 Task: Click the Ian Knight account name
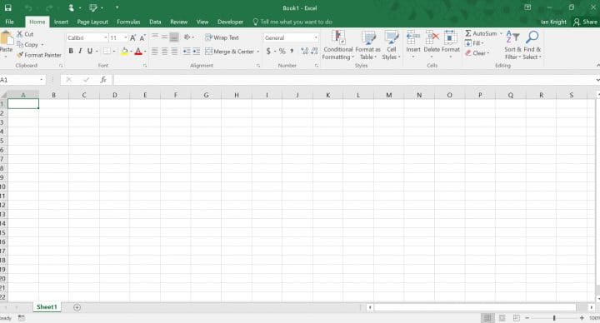pos(553,22)
